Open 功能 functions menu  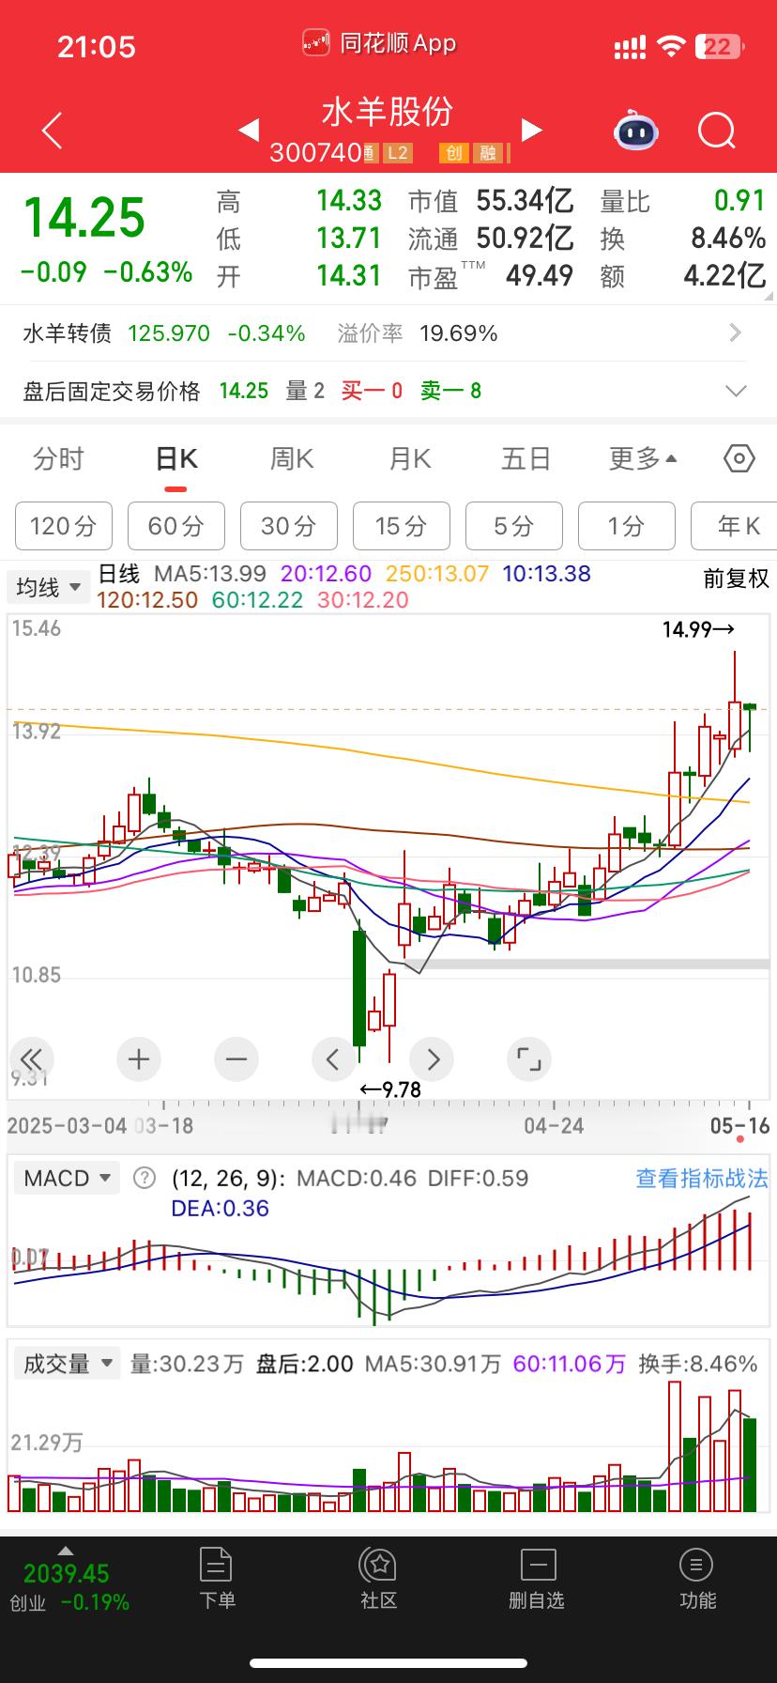pos(697,1579)
